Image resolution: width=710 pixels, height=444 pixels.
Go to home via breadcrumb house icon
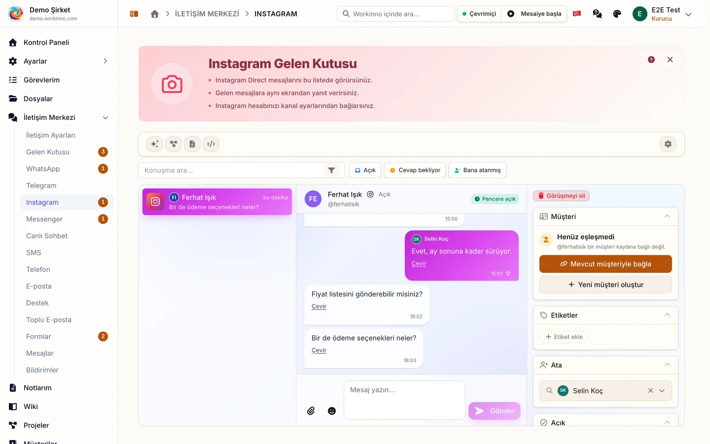tap(154, 14)
